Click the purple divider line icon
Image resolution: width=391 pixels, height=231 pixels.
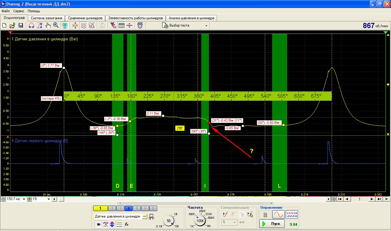click(129, 26)
